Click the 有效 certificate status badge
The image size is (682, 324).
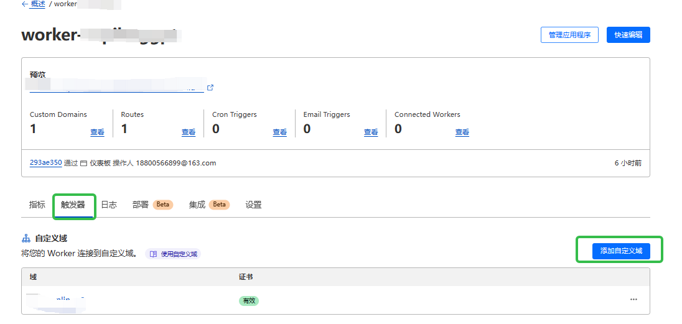[249, 301]
